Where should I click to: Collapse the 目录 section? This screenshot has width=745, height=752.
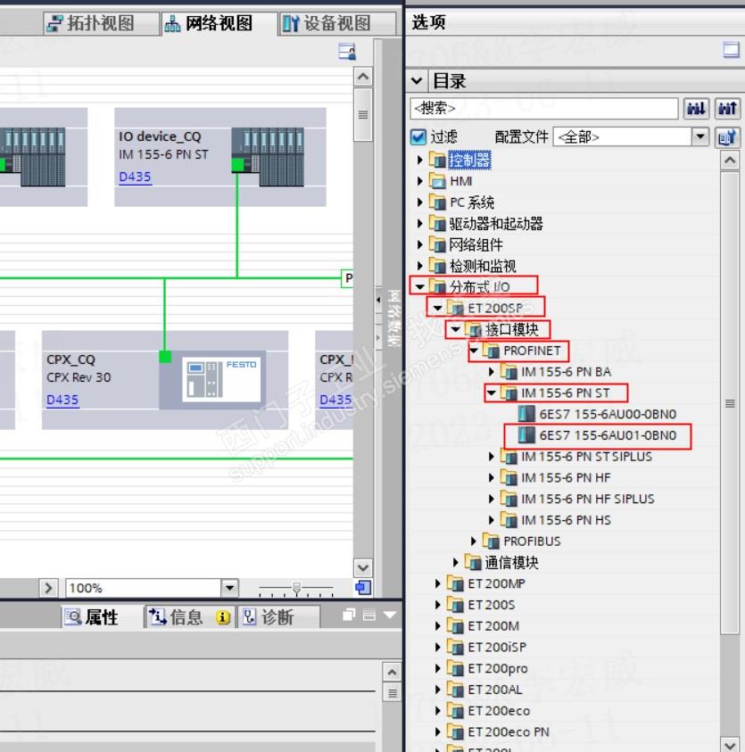click(417, 80)
